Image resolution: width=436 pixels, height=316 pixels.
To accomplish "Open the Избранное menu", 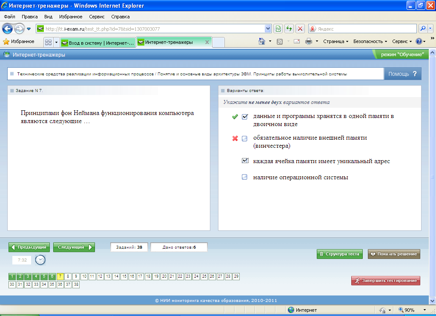I will [x=71, y=17].
